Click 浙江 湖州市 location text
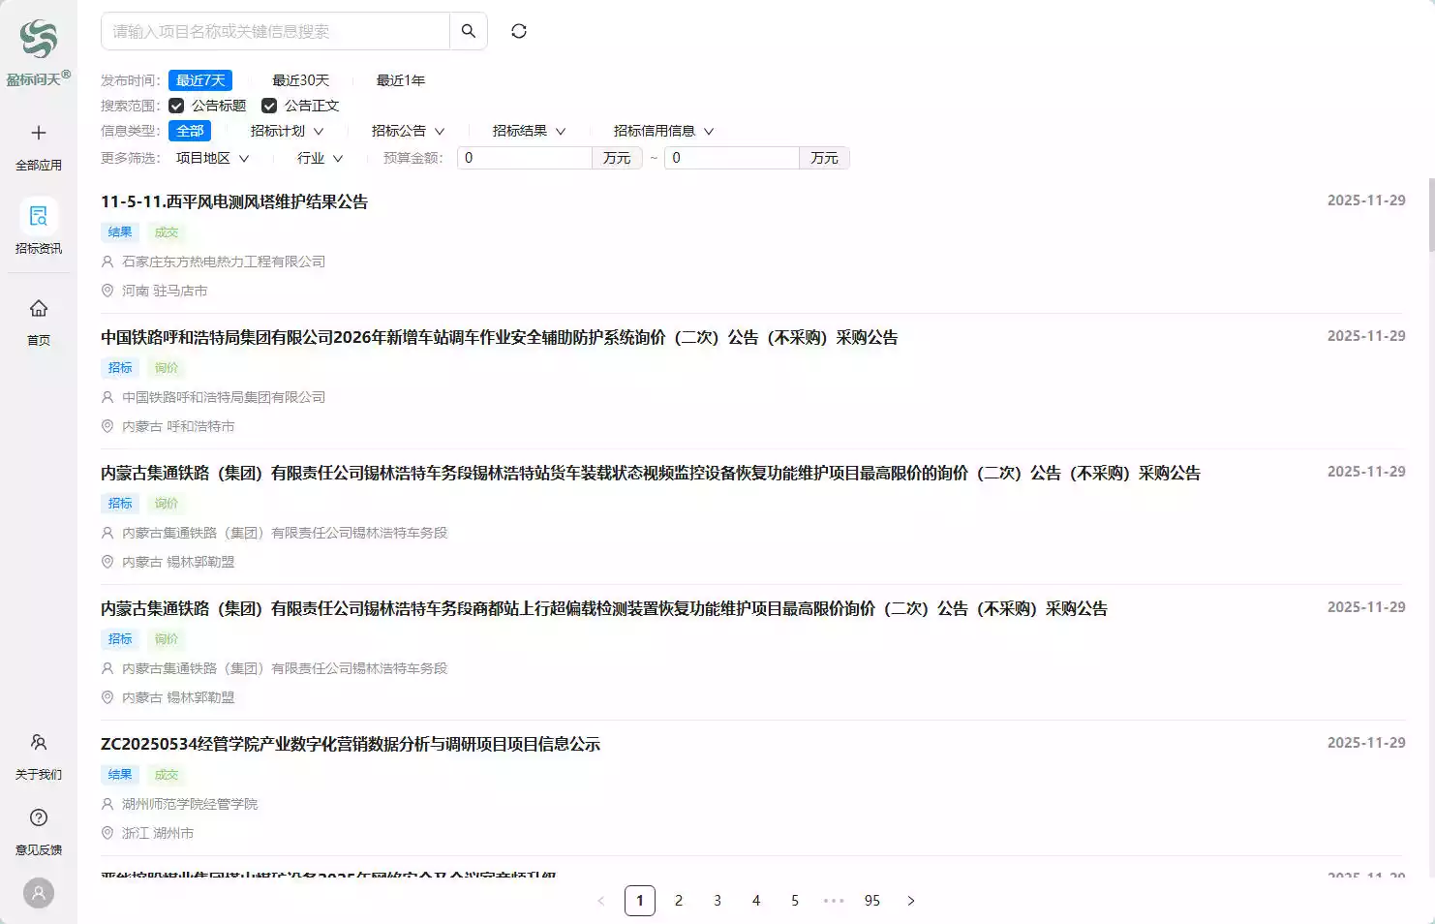The height and width of the screenshot is (924, 1435). pos(158,833)
